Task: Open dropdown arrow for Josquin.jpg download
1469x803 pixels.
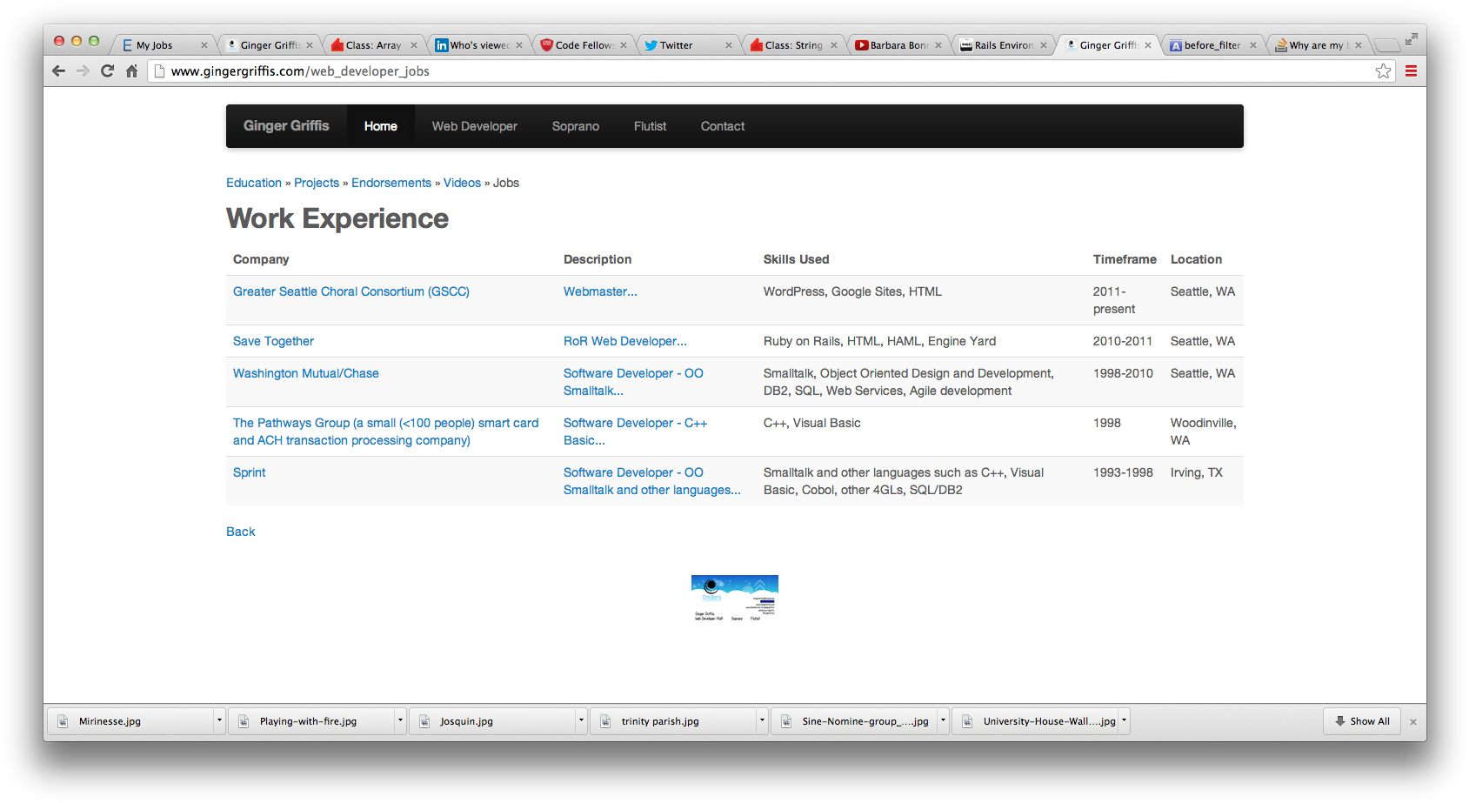Action: [581, 721]
